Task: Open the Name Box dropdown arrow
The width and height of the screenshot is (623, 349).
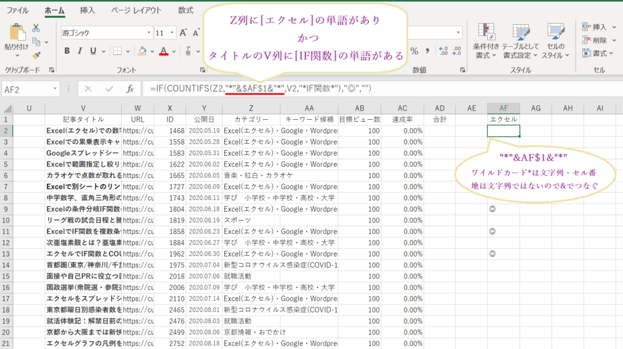Action: pyautogui.click(x=55, y=89)
